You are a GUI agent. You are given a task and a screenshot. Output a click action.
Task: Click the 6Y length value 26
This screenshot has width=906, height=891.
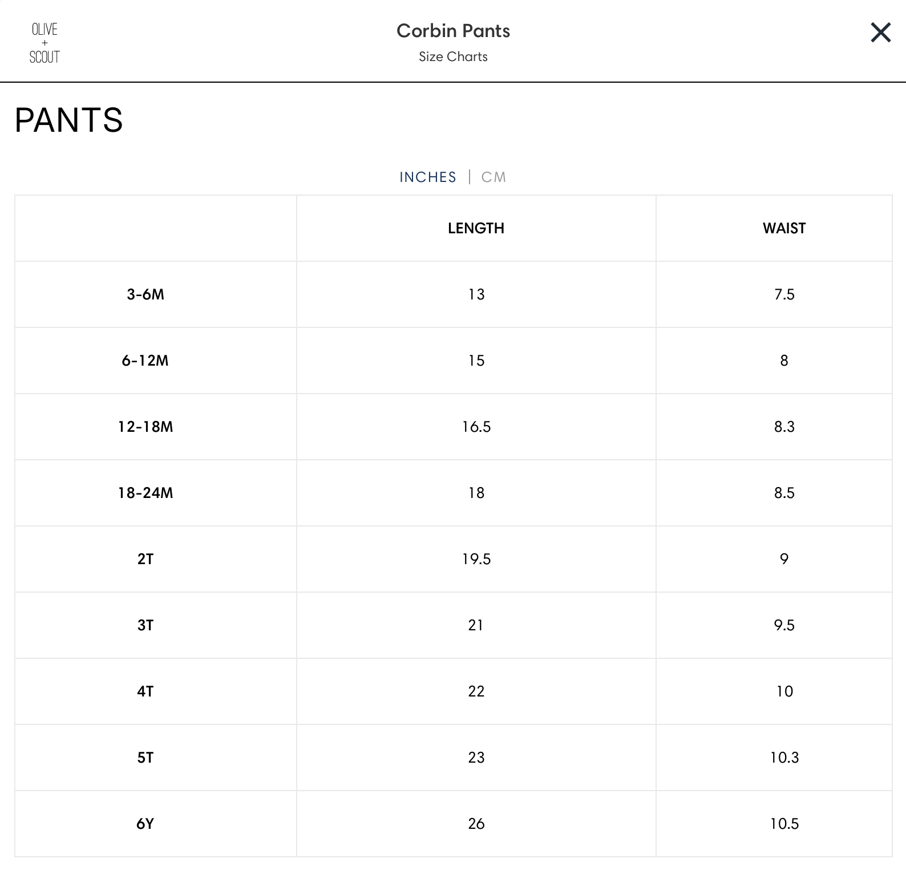tap(476, 824)
